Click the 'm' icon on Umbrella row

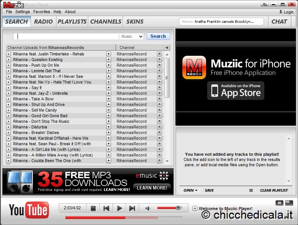click(x=159, y=93)
